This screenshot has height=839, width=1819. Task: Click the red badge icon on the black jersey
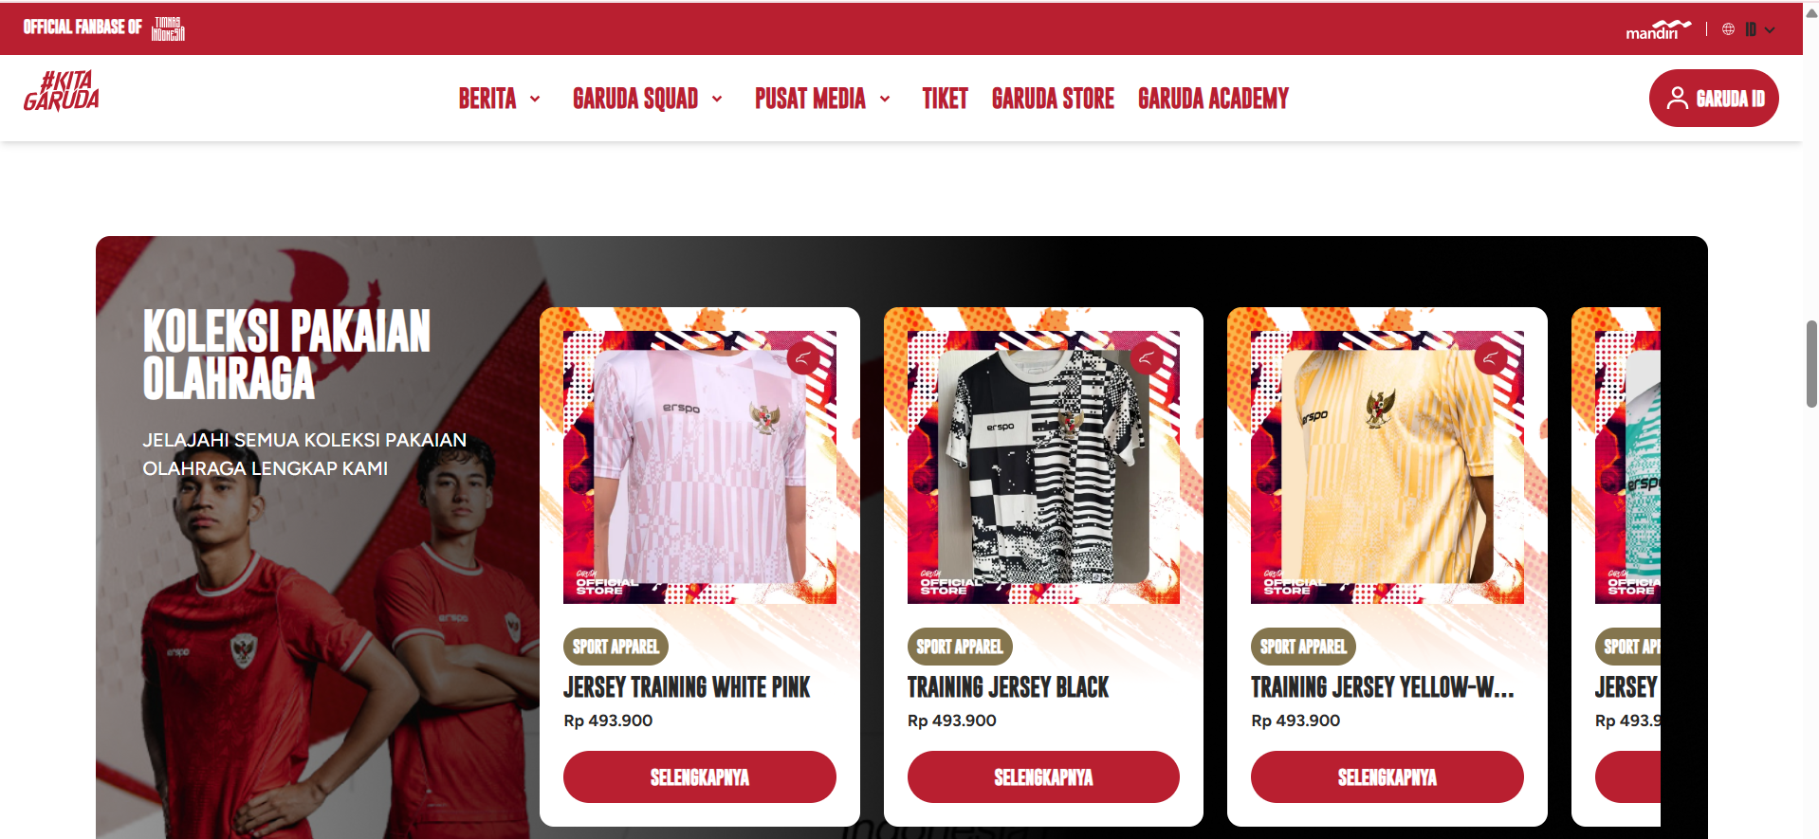1146,358
